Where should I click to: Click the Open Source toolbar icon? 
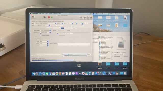33,17
